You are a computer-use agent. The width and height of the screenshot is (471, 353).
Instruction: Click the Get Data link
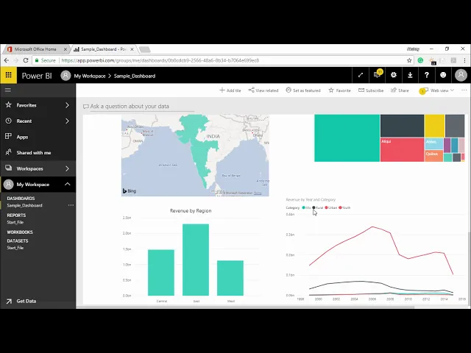click(26, 301)
